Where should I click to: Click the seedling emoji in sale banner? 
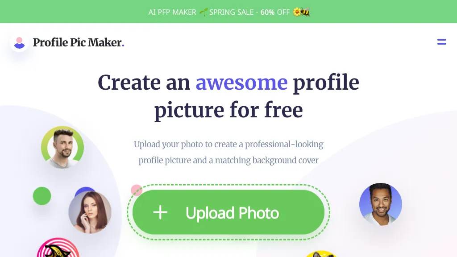[x=203, y=12]
